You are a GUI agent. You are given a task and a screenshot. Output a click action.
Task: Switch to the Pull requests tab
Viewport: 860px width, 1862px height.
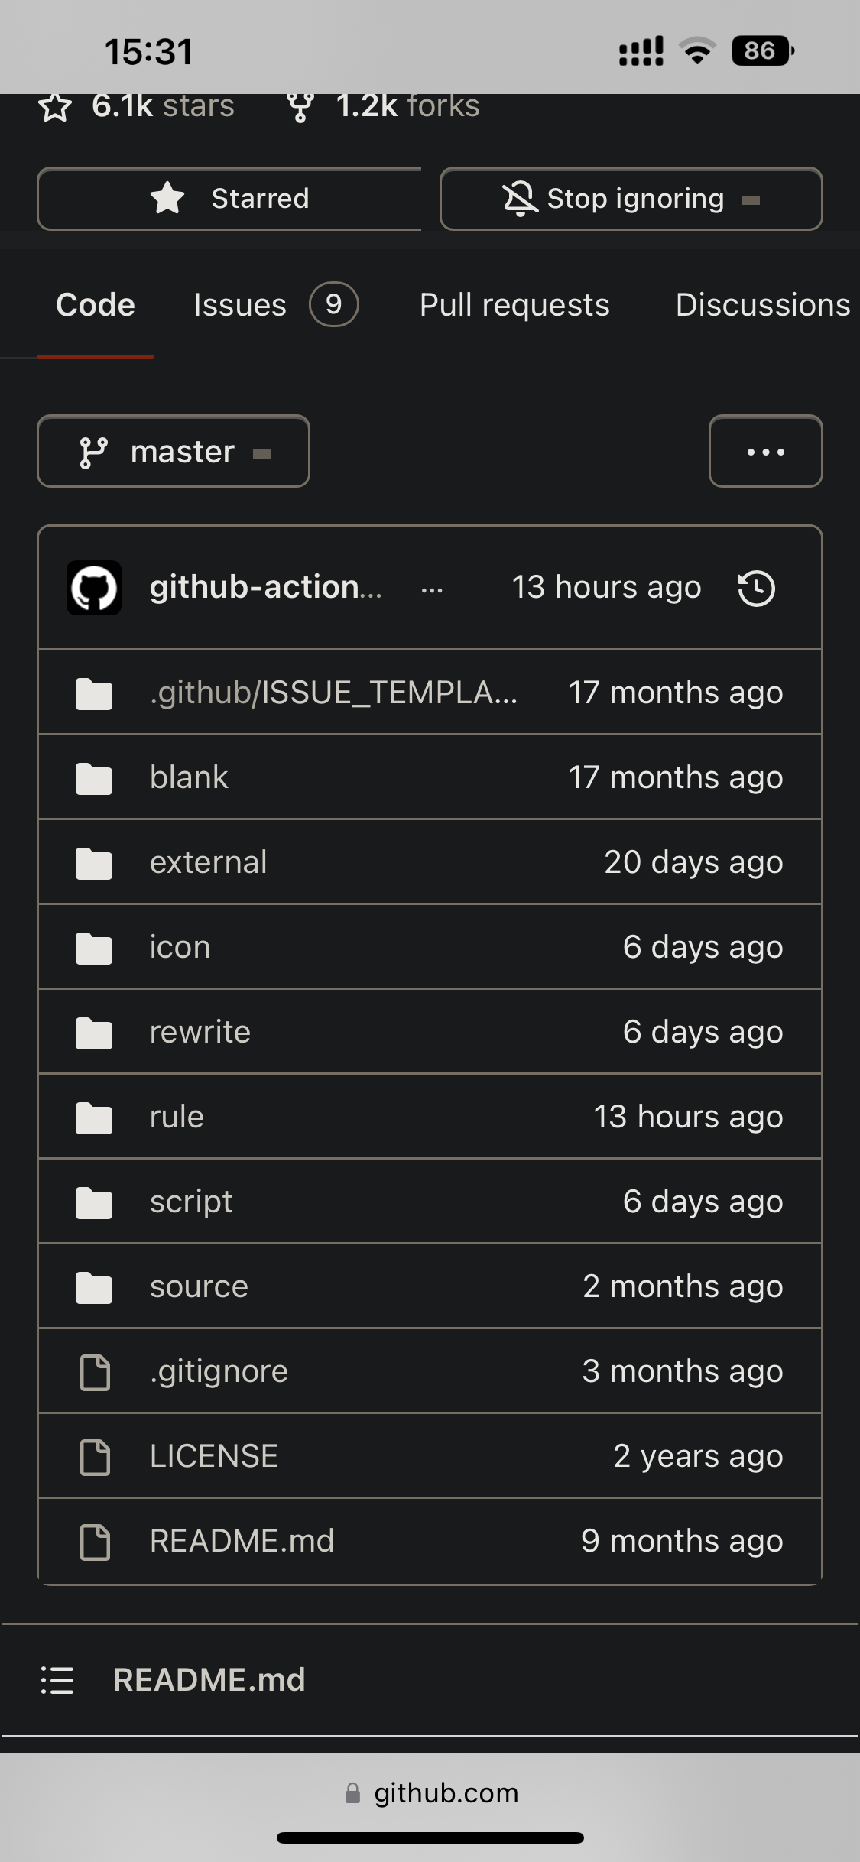point(514,305)
